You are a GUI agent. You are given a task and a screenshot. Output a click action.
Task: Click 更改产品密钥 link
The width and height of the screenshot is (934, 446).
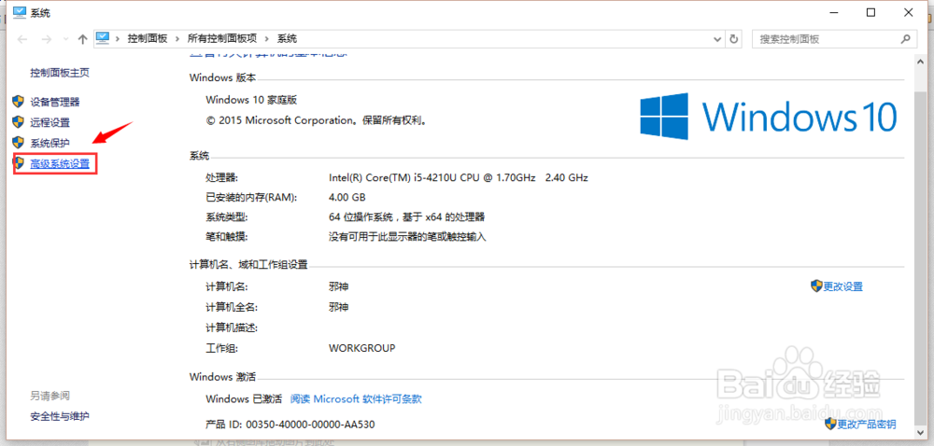click(x=867, y=425)
